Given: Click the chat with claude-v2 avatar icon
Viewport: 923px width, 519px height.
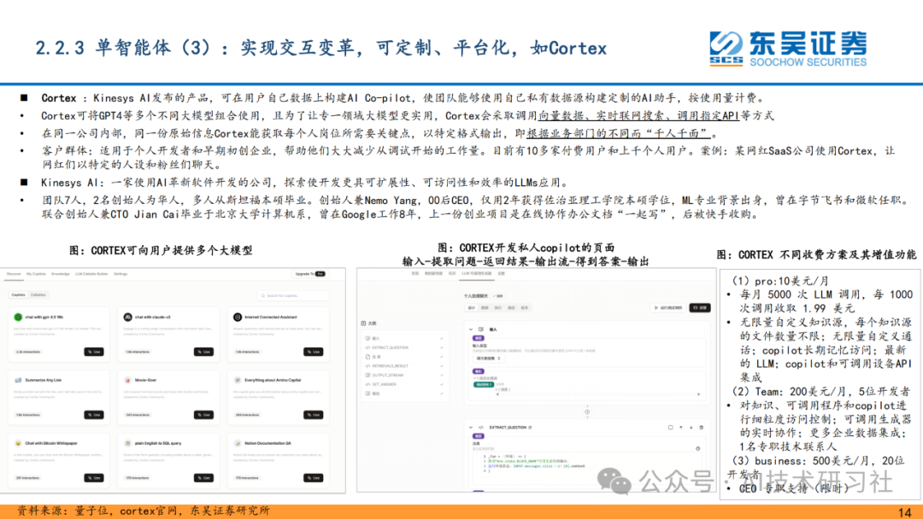Looking at the screenshot, I should (128, 317).
